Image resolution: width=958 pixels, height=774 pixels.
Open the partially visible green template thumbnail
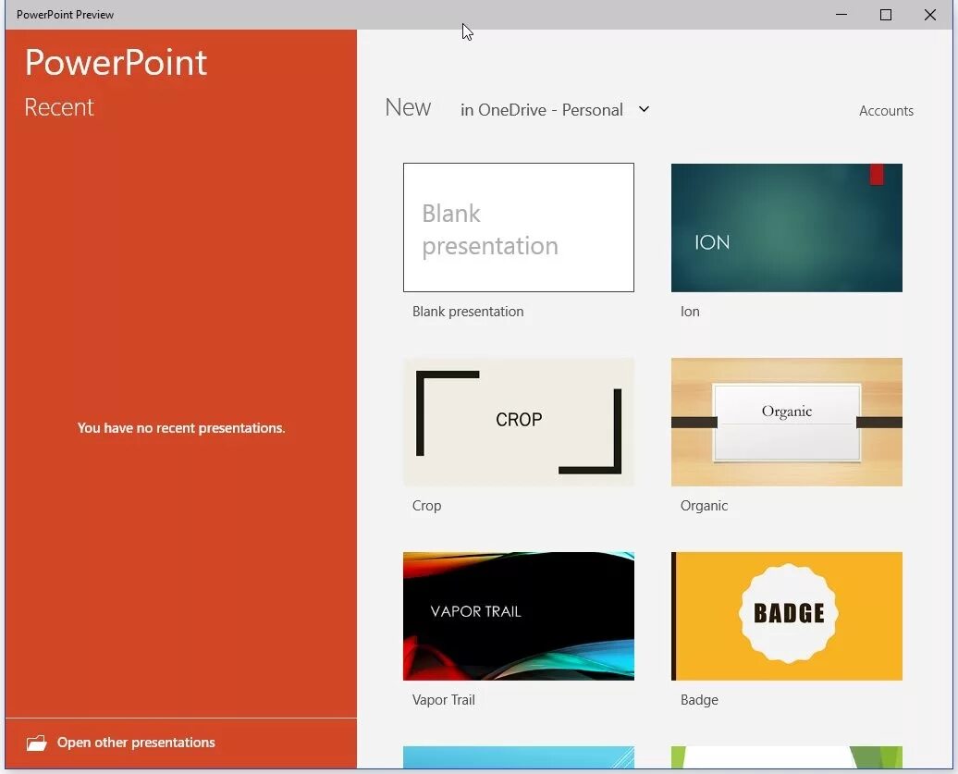coord(786,757)
